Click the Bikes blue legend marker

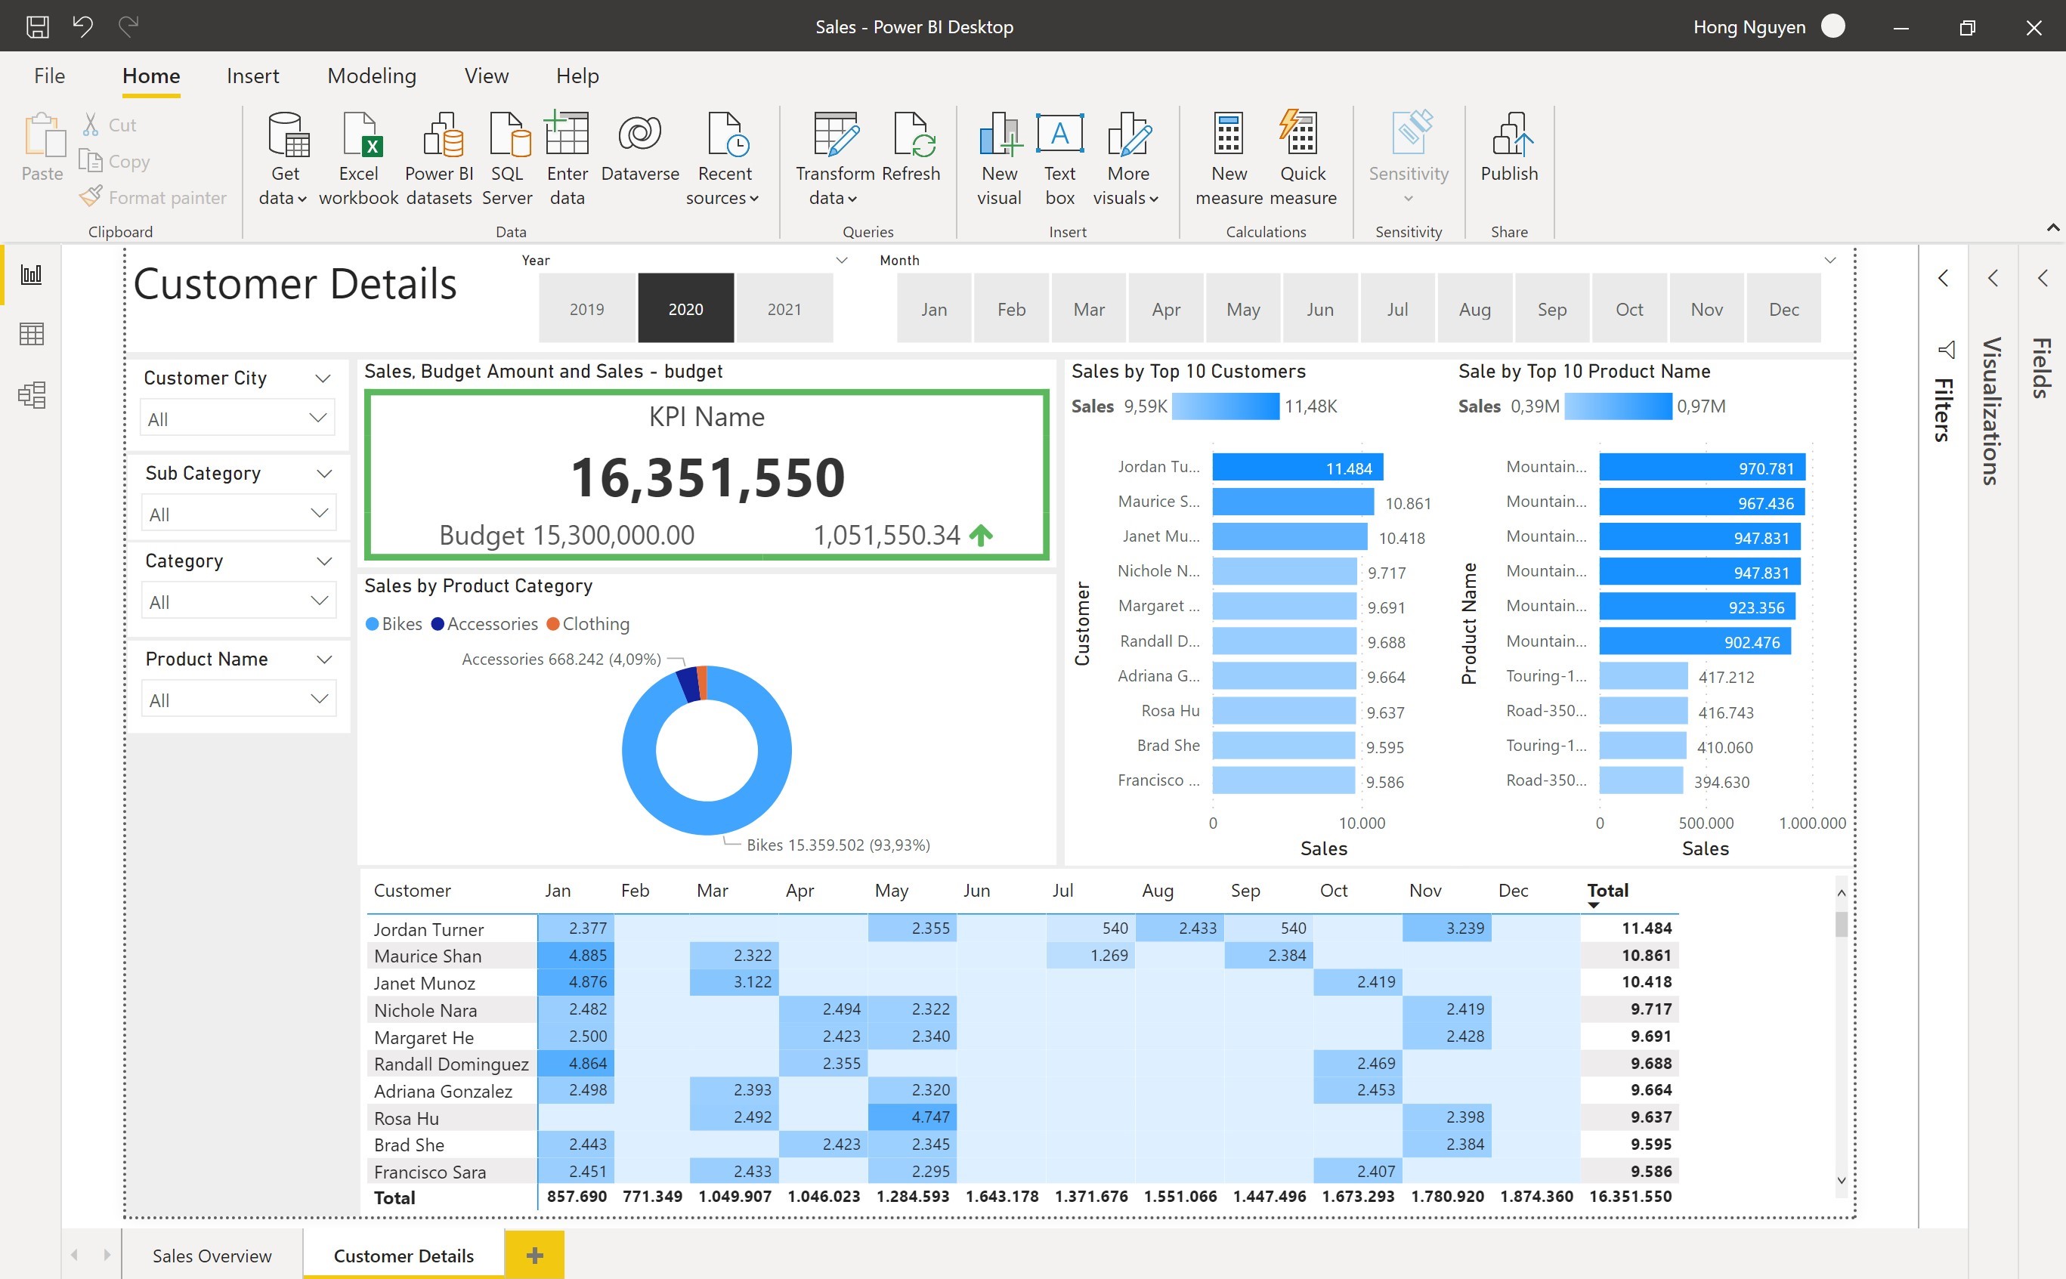371,624
